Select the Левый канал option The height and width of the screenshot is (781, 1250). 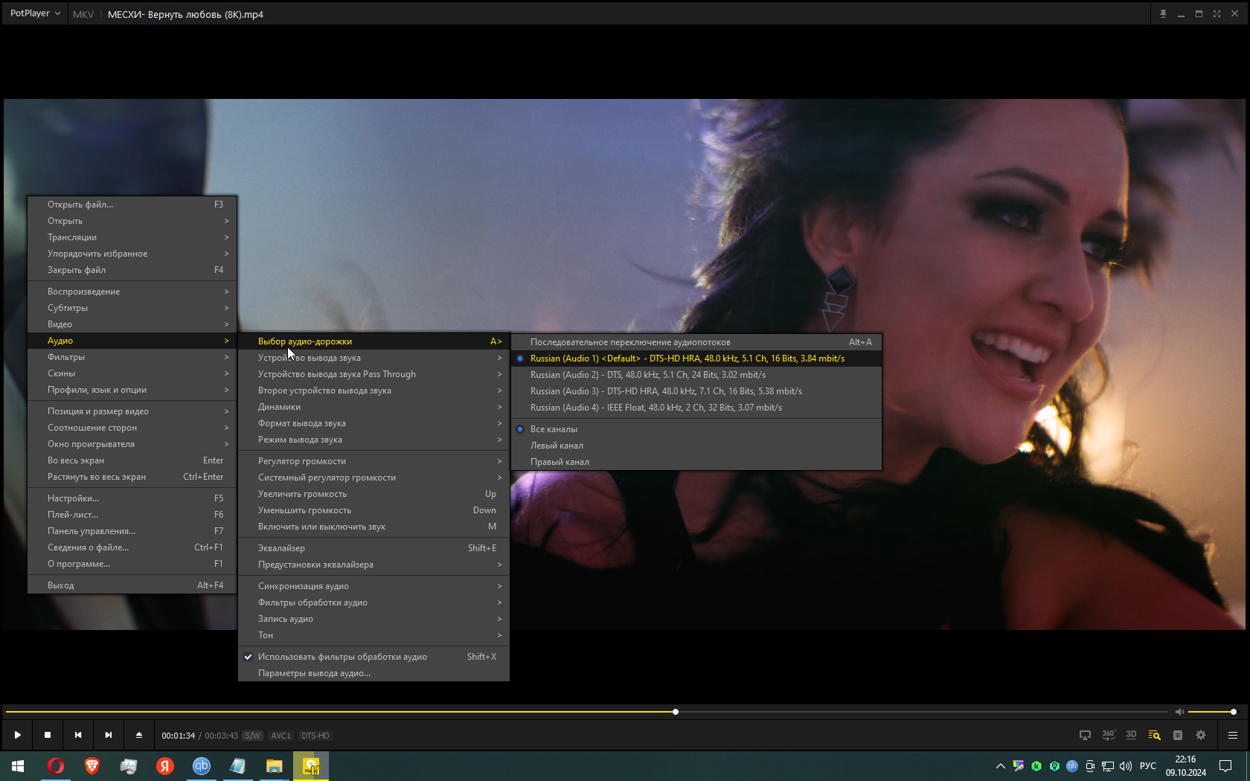(x=557, y=446)
